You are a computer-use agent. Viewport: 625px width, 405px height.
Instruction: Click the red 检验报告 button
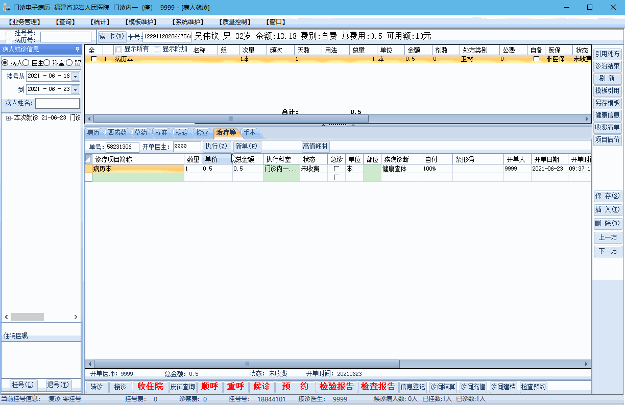click(336, 387)
